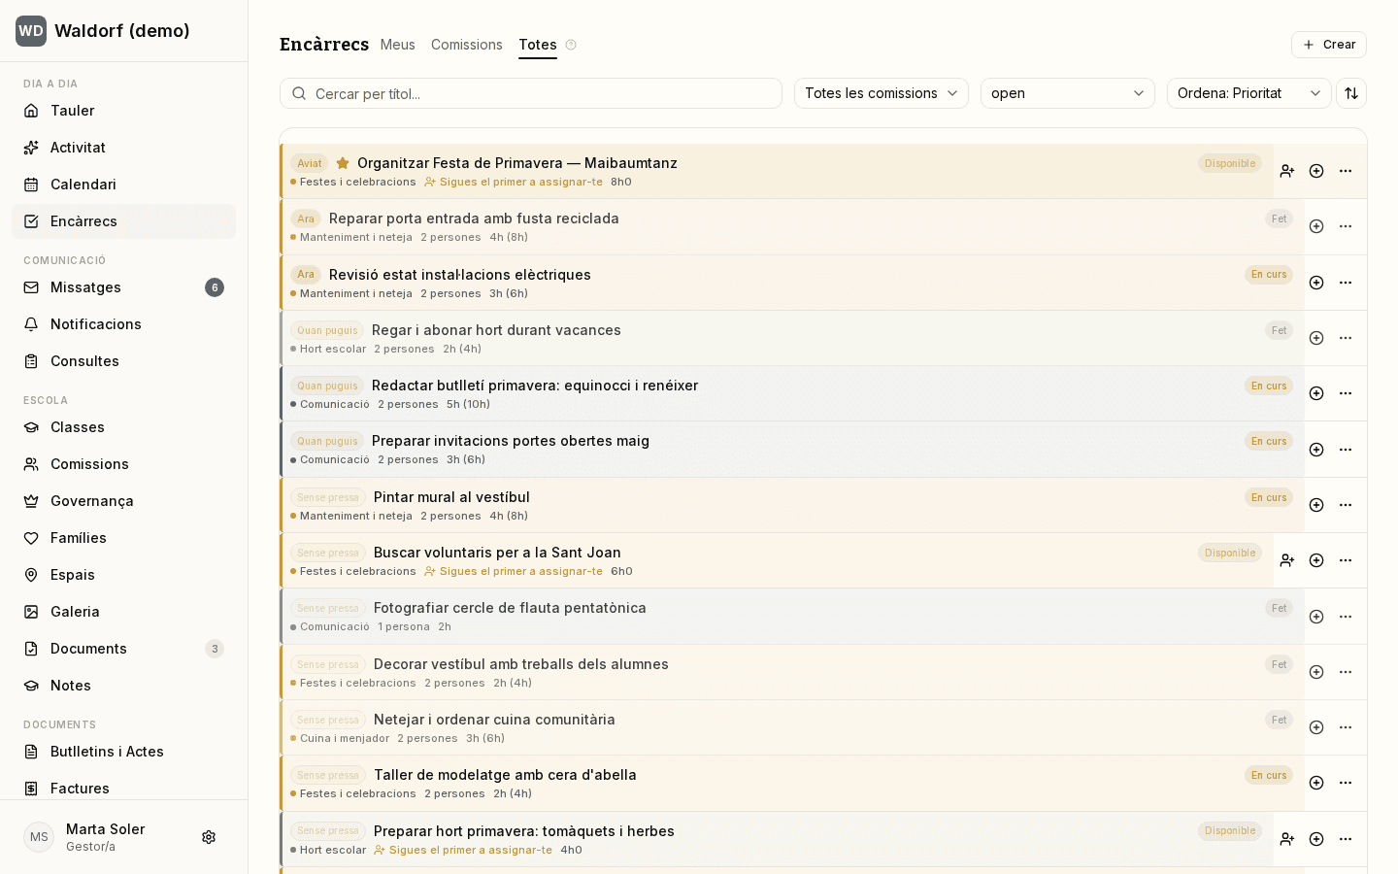1398x874 pixels.
Task: Assign yourself to Organitzar Festa de Primavera task
Action: click(x=1287, y=171)
